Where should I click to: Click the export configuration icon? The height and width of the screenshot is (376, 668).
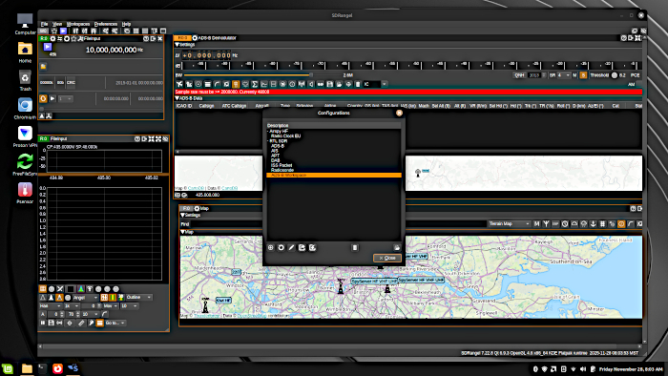pos(303,247)
